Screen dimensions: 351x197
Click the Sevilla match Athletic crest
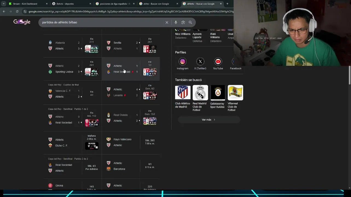tap(109, 48)
